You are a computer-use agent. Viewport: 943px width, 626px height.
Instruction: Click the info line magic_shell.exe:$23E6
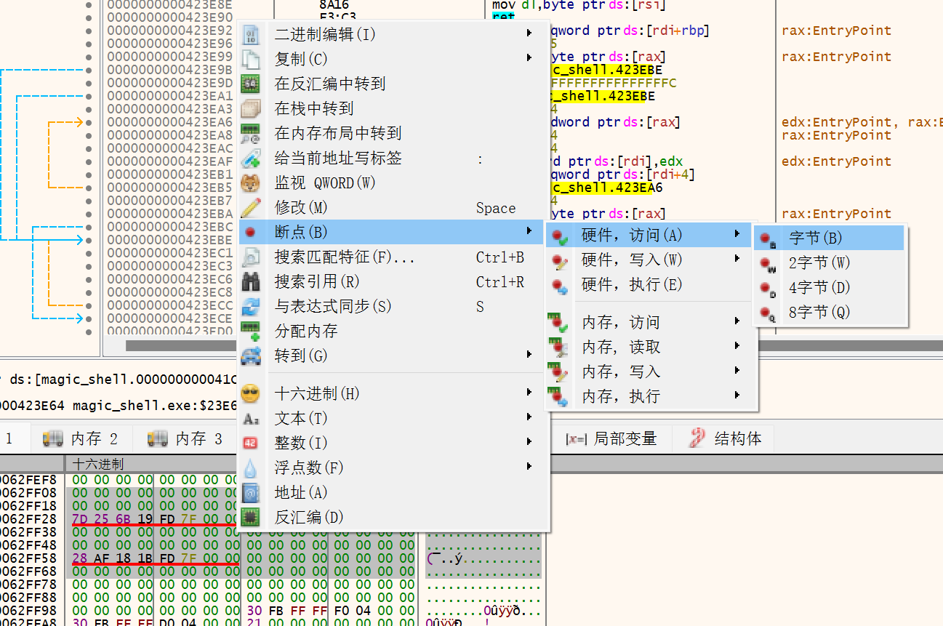pos(155,405)
